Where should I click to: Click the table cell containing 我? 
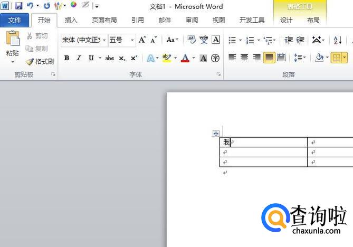coord(263,142)
